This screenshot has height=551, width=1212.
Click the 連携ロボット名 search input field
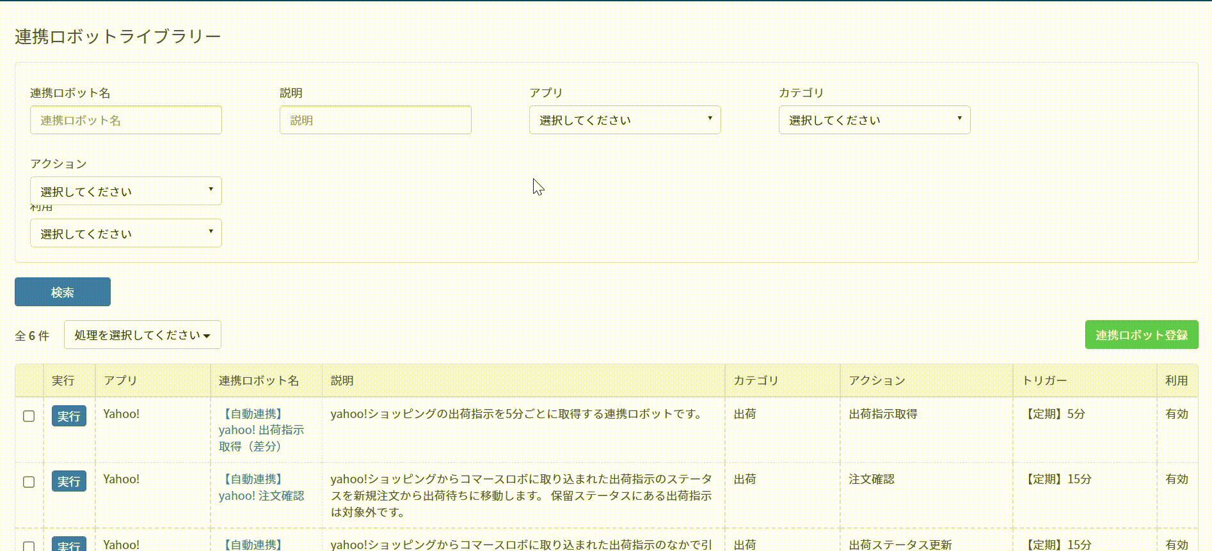pos(126,120)
